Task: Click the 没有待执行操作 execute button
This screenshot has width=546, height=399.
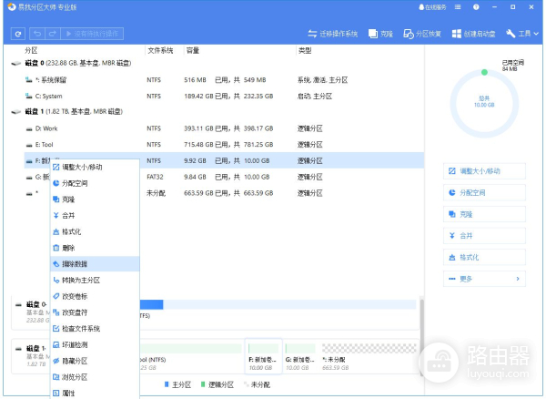Action: tap(92, 34)
